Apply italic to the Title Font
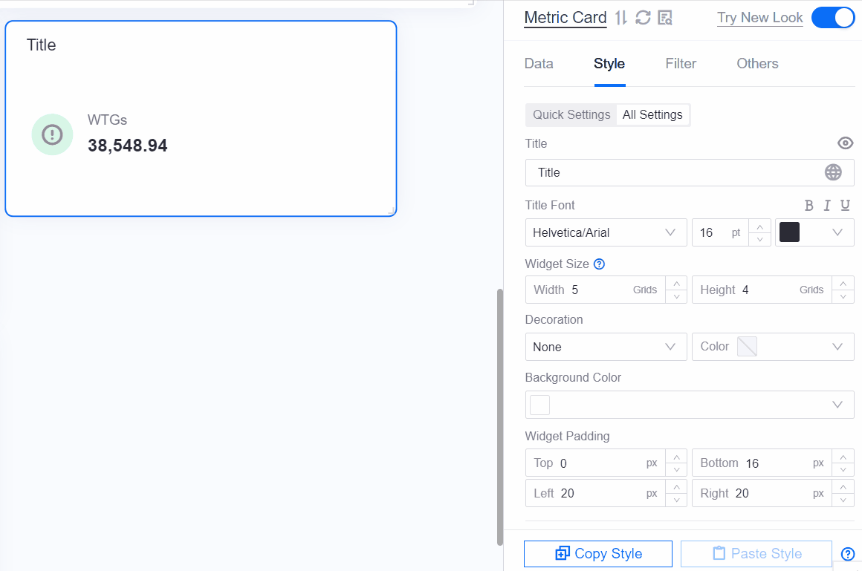 coord(826,206)
